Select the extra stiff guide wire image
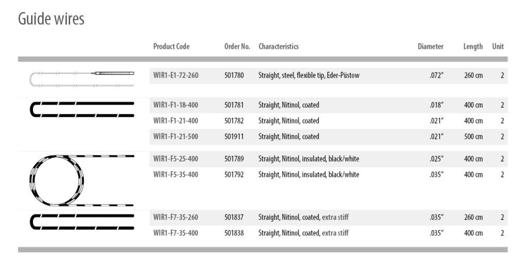Image resolution: width=528 pixels, height=263 pixels. (82, 221)
